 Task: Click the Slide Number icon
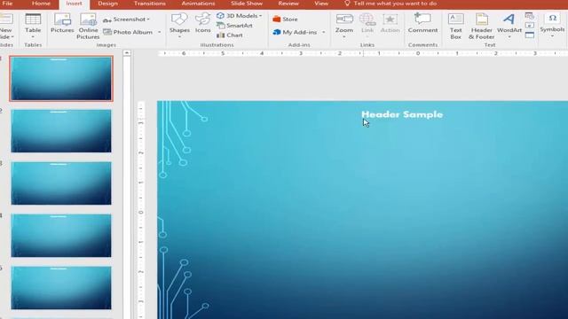530,26
